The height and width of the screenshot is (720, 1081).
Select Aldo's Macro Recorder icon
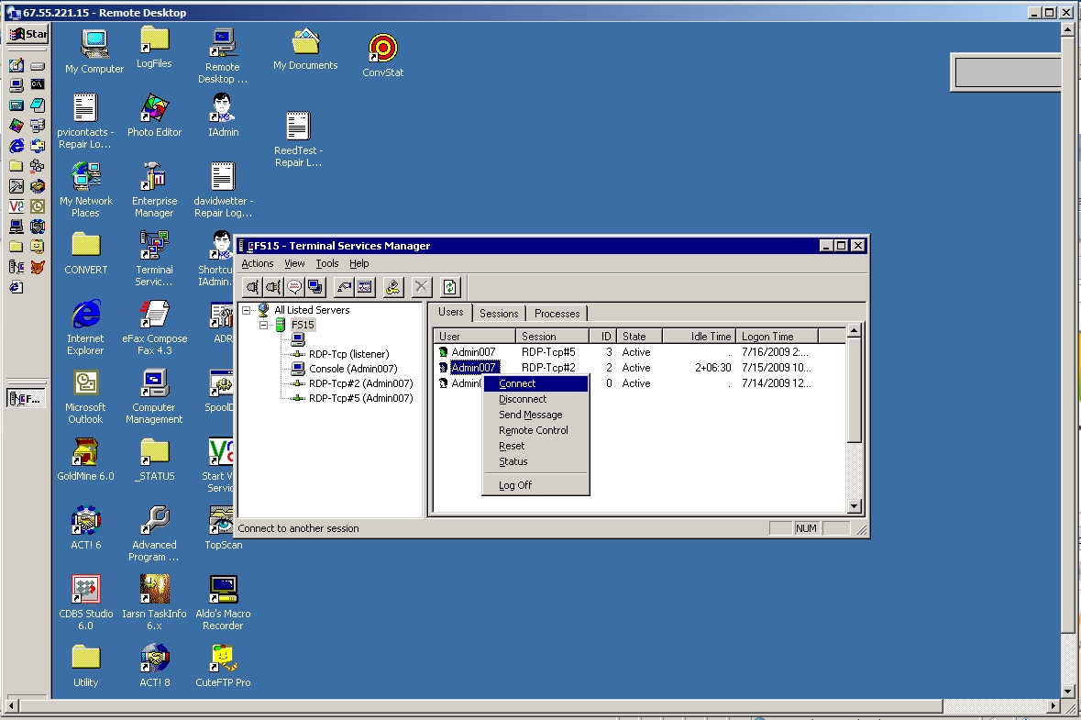(x=224, y=602)
